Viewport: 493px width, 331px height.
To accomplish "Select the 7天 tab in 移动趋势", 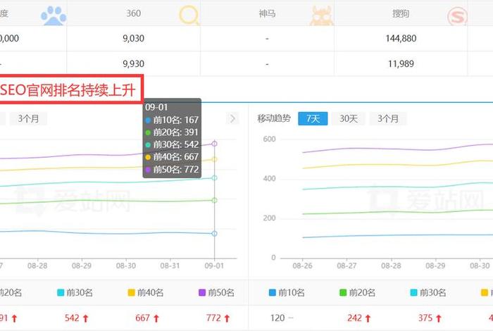I will pyautogui.click(x=313, y=118).
